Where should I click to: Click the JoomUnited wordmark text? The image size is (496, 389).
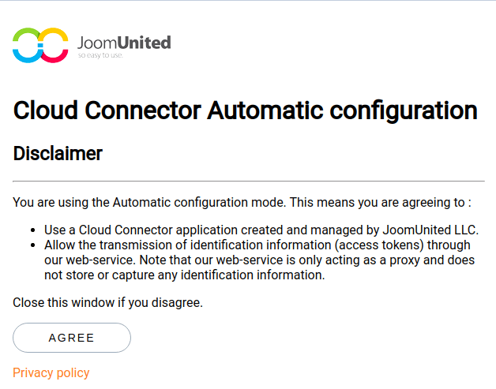pos(124,43)
